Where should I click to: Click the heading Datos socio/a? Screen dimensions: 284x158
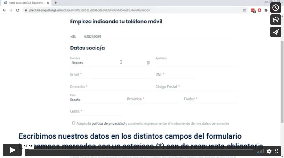(88, 48)
